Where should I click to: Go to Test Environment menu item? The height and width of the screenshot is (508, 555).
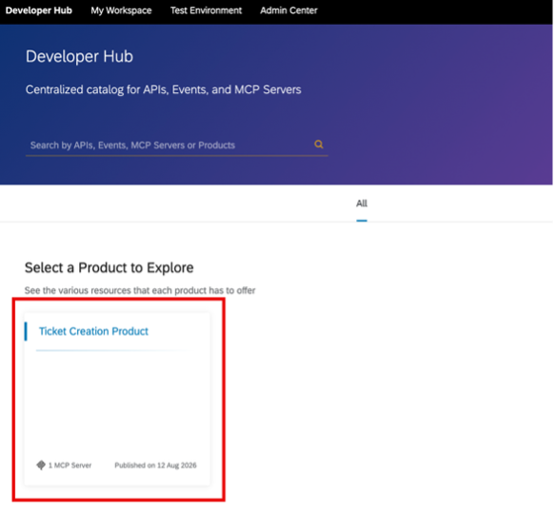[x=206, y=10]
